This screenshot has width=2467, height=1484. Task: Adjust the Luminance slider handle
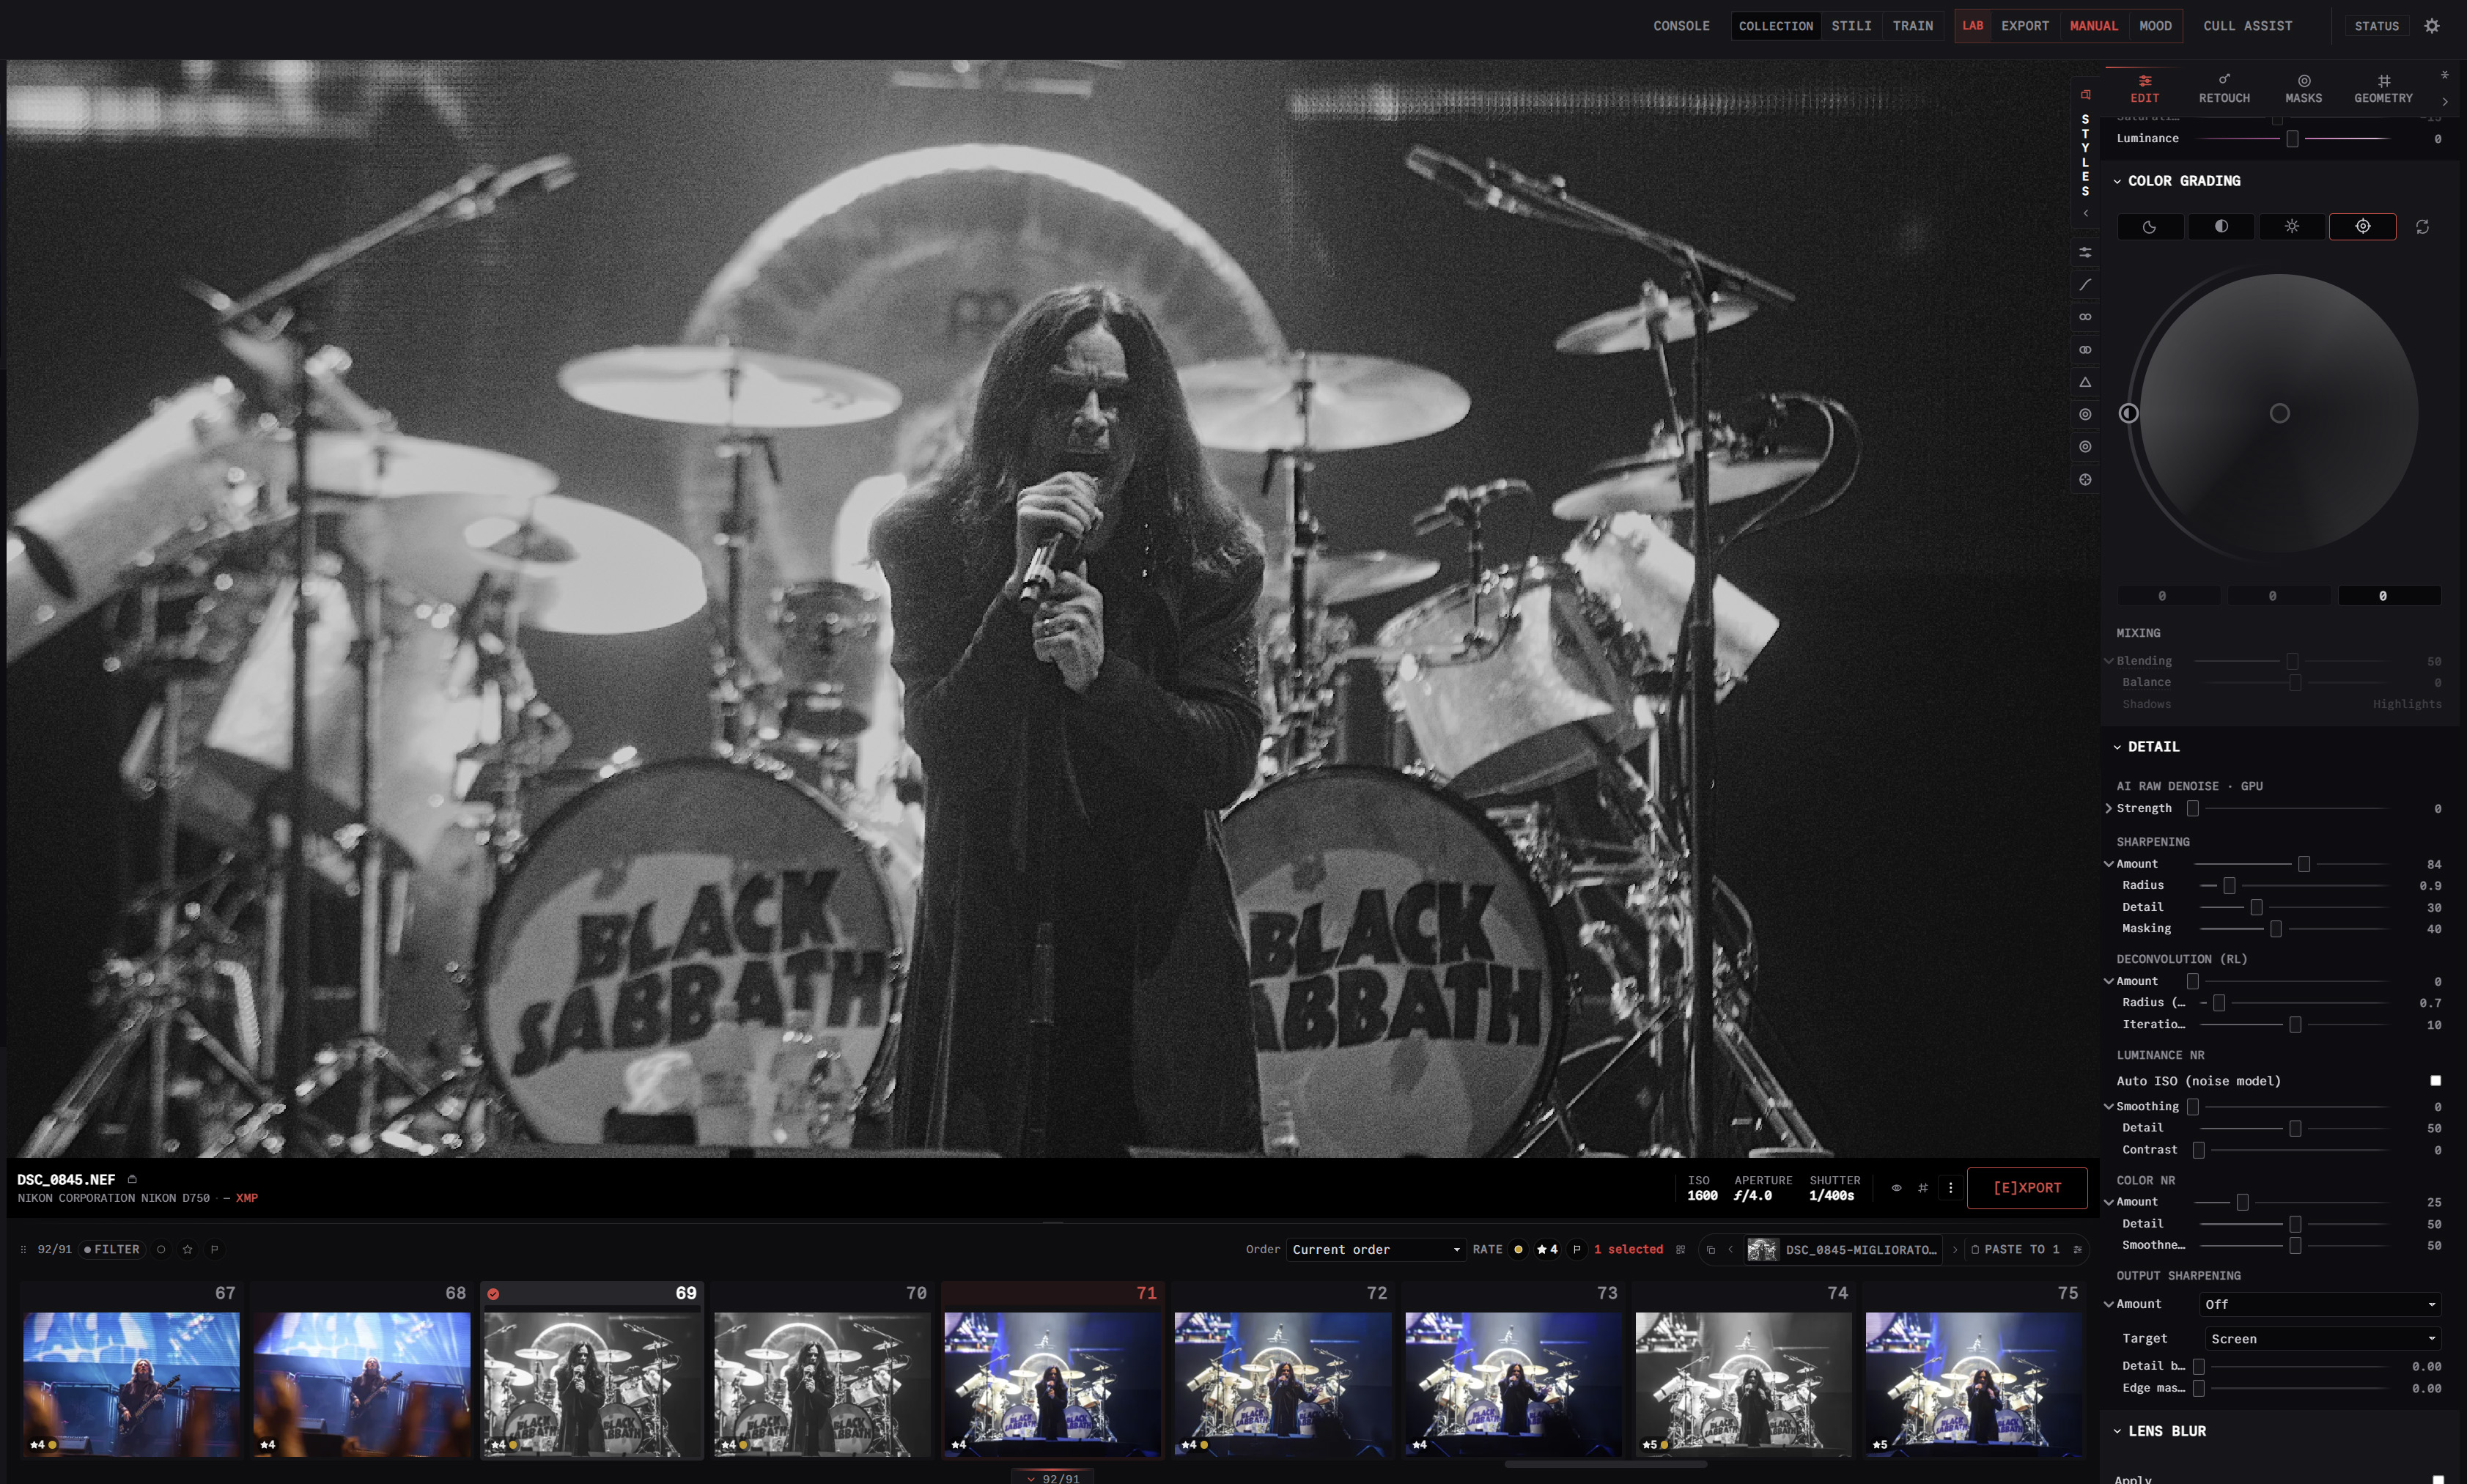point(2292,139)
